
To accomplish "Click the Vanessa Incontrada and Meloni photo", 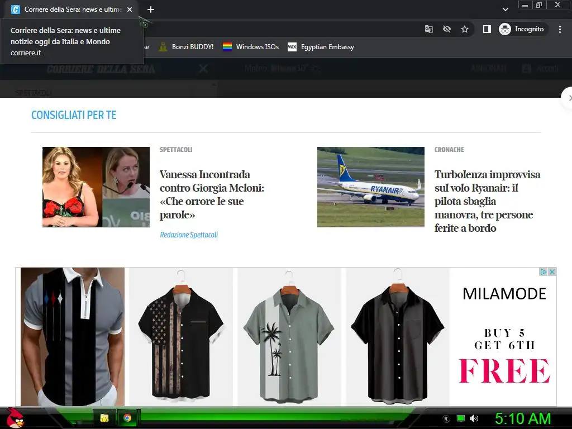I will pyautogui.click(x=96, y=187).
